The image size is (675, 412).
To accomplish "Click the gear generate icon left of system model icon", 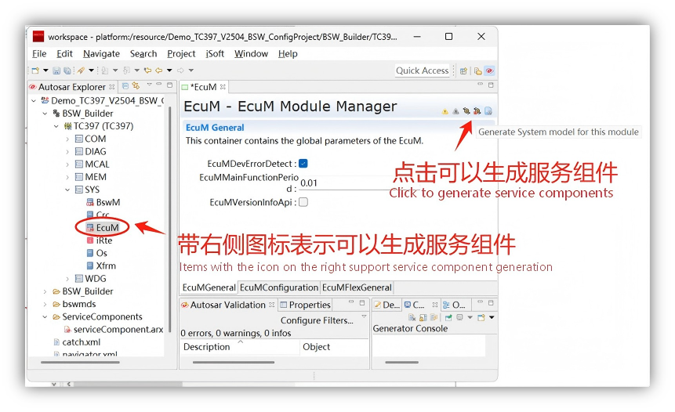I will pos(466,111).
